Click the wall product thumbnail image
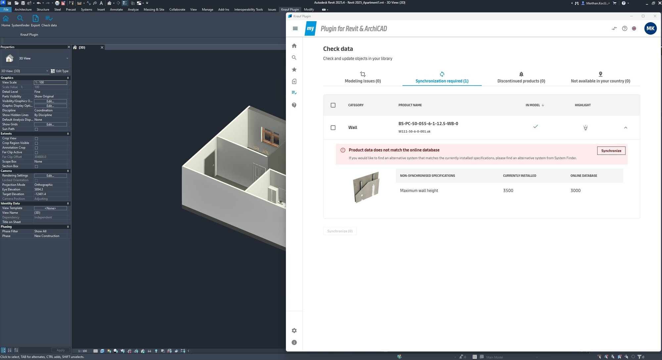Screen dimensions: 662x360 366,187
